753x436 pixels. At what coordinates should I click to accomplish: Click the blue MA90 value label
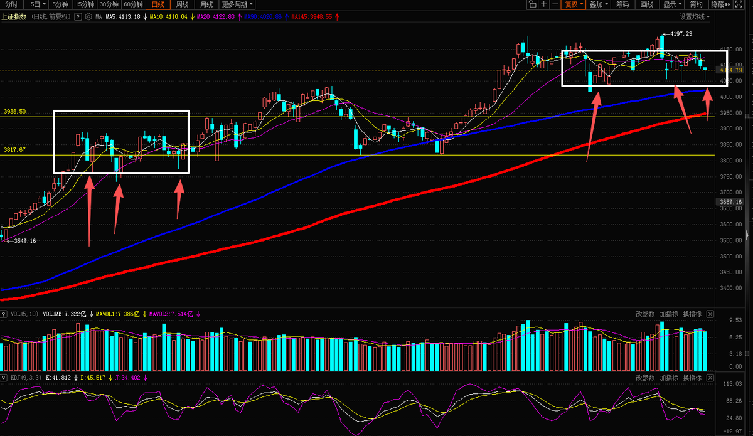(x=263, y=17)
